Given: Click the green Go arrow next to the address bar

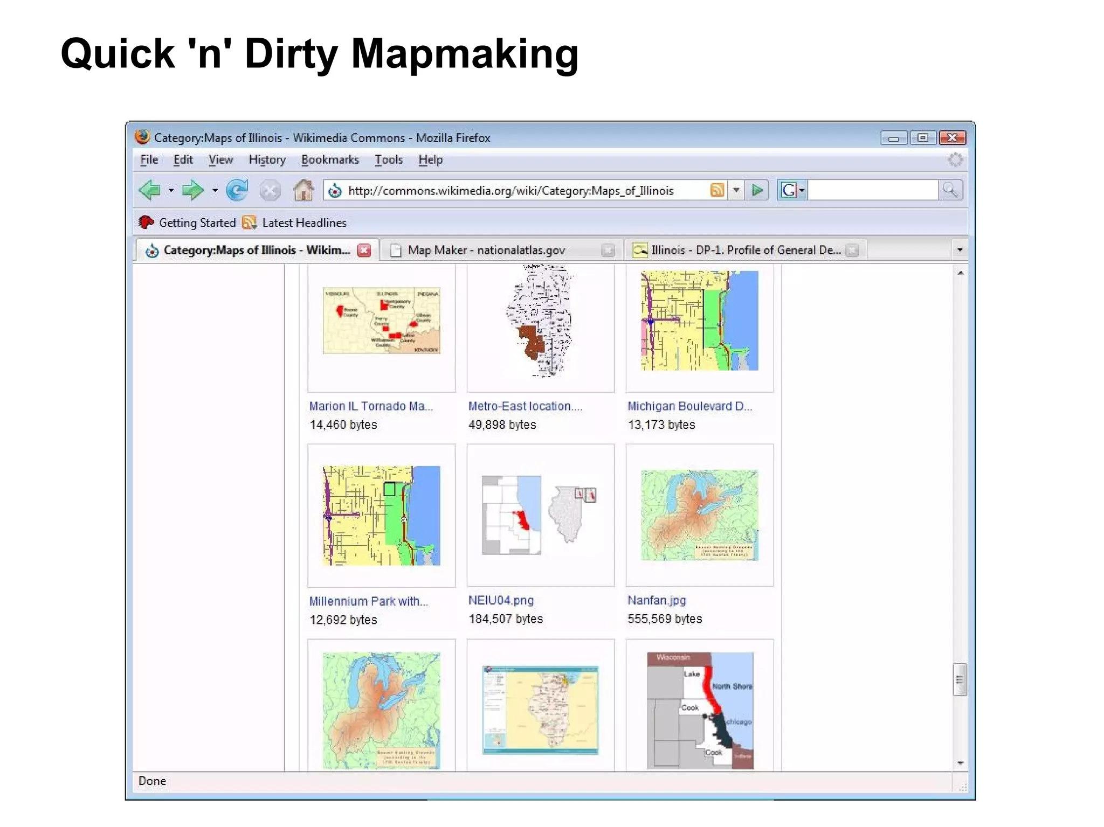Looking at the screenshot, I should (x=757, y=190).
